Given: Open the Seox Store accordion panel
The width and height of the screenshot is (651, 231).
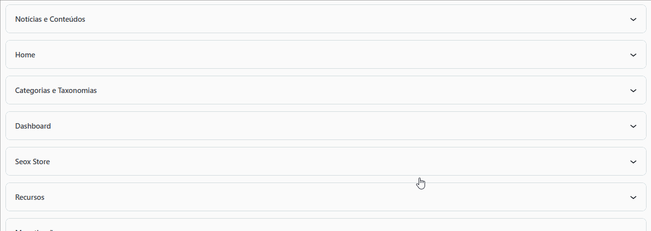Looking at the screenshot, I should click(325, 162).
